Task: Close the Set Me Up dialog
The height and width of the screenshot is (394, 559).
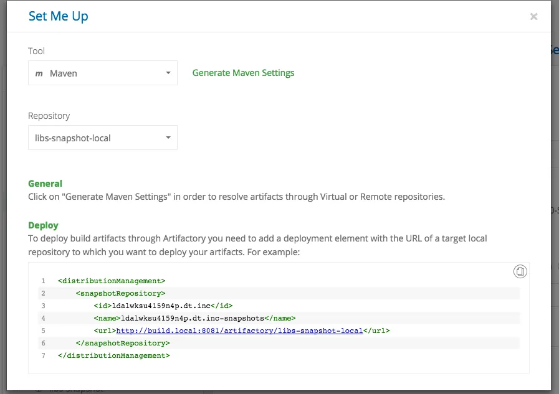Action: pyautogui.click(x=533, y=17)
